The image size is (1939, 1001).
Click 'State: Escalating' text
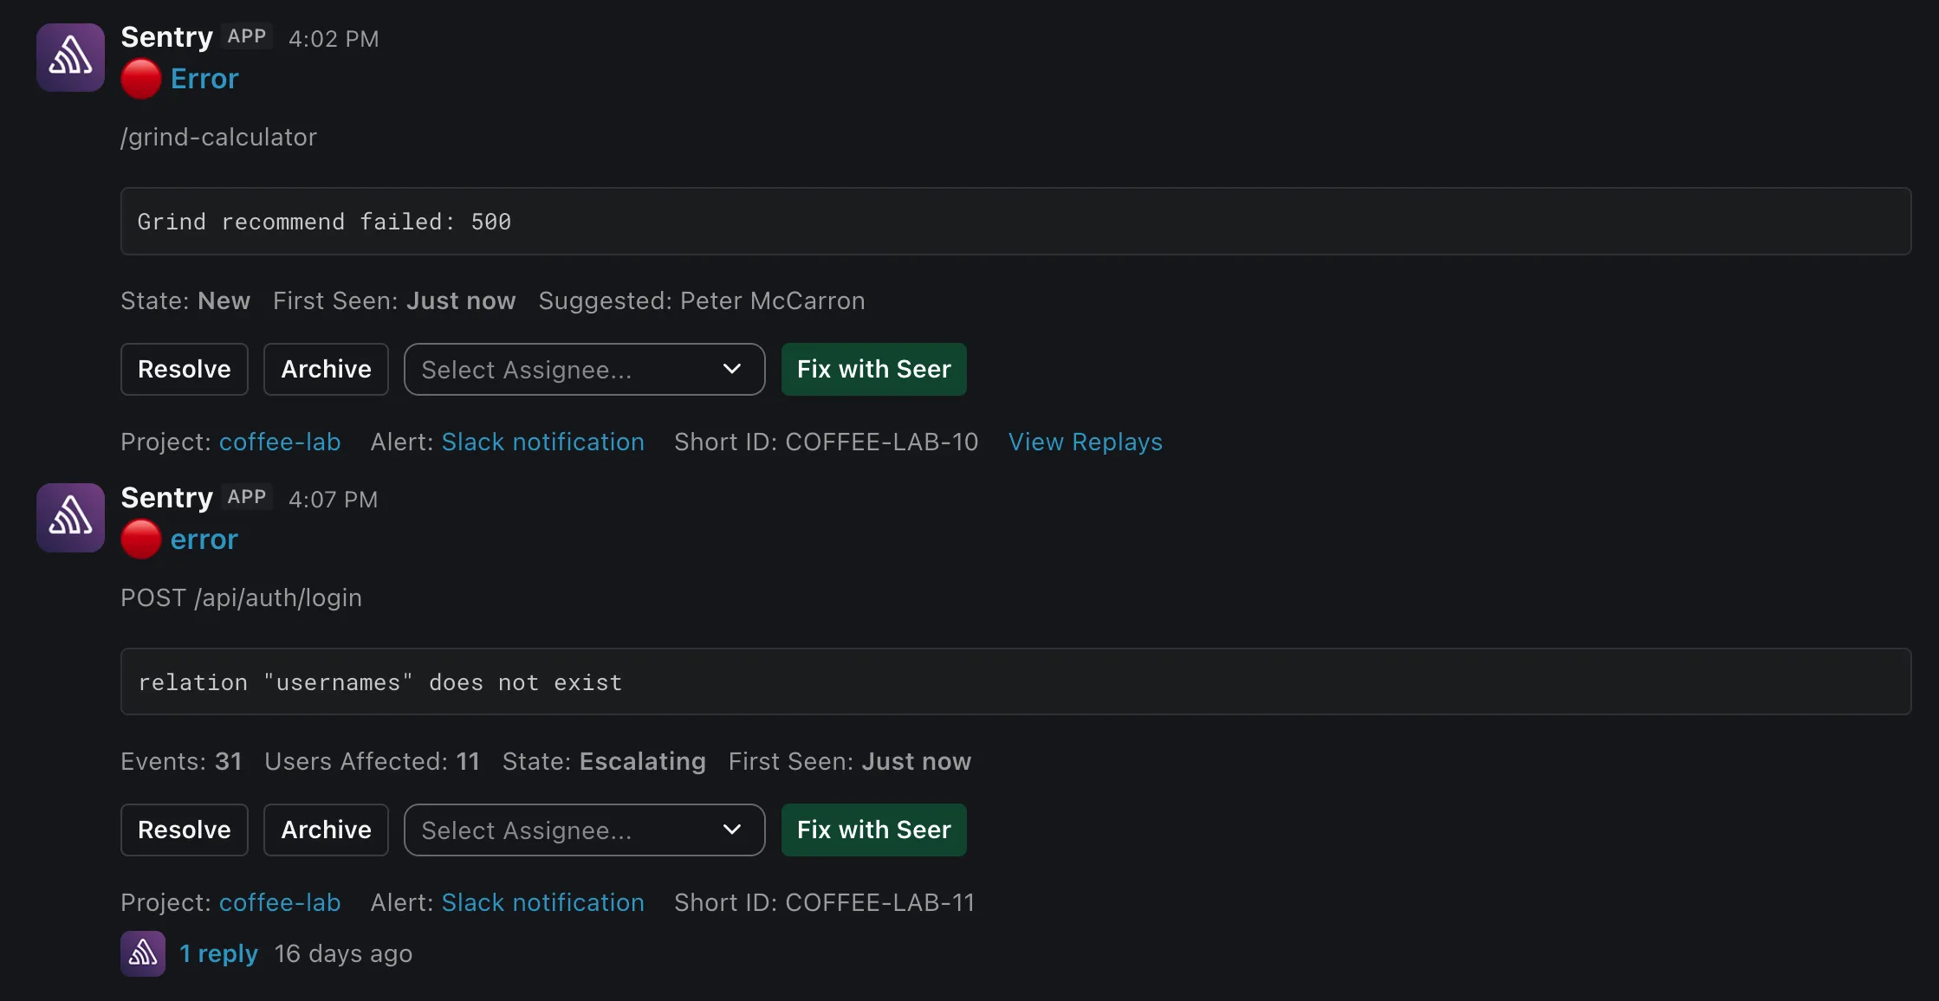pos(604,761)
